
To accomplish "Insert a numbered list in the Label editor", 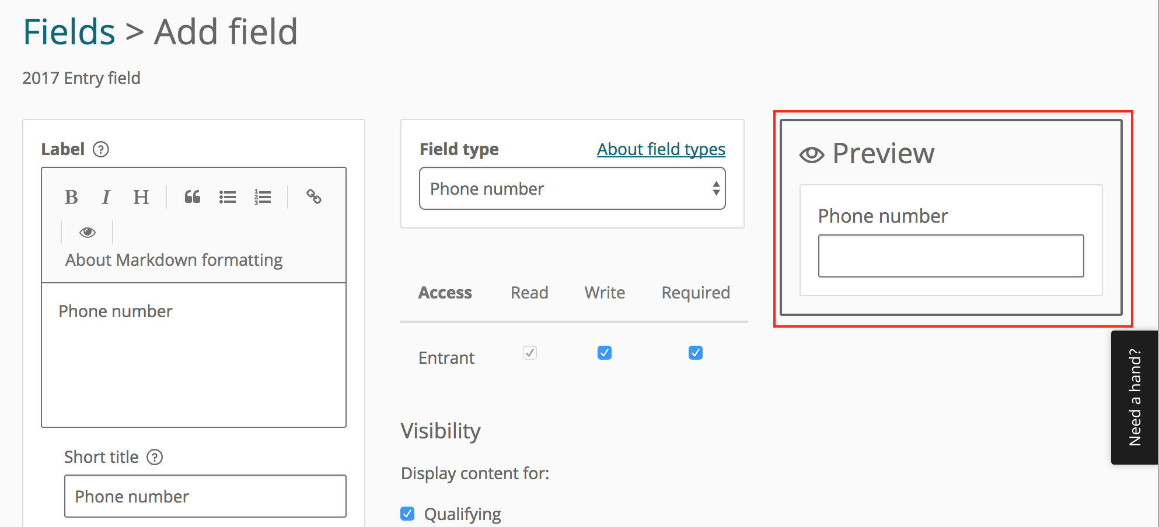I will [x=263, y=197].
